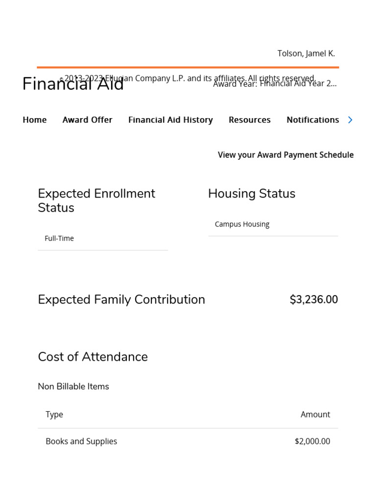Image resolution: width=376 pixels, height=502 pixels.
Task: Click the Expected Family Contribution amount $3,236.00
Action: (313, 300)
